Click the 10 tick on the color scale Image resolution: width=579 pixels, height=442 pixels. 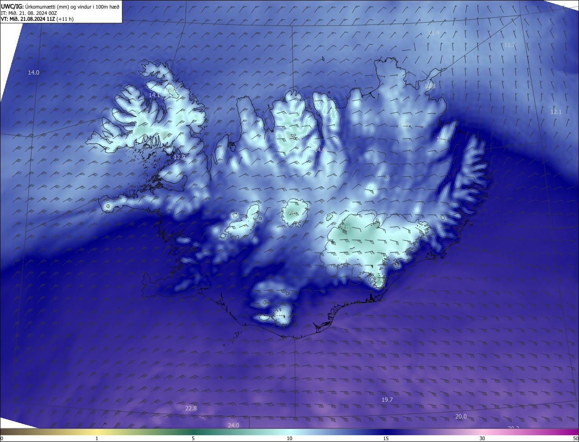(x=289, y=438)
